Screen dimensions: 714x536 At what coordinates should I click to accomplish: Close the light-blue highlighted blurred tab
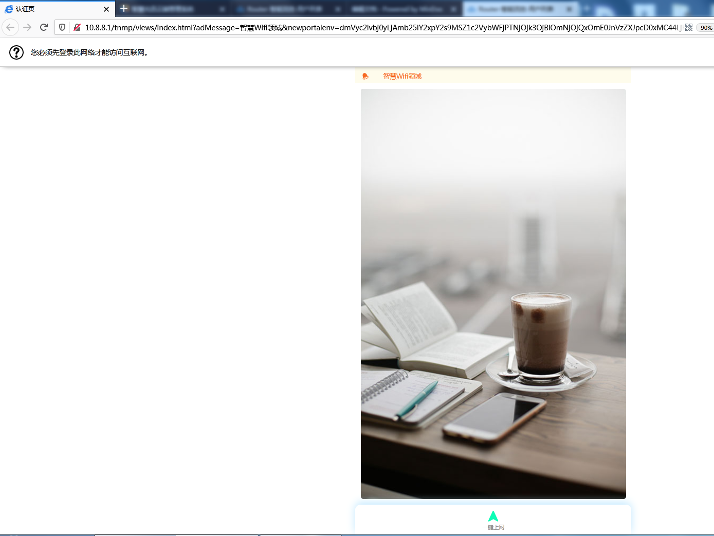tap(570, 9)
